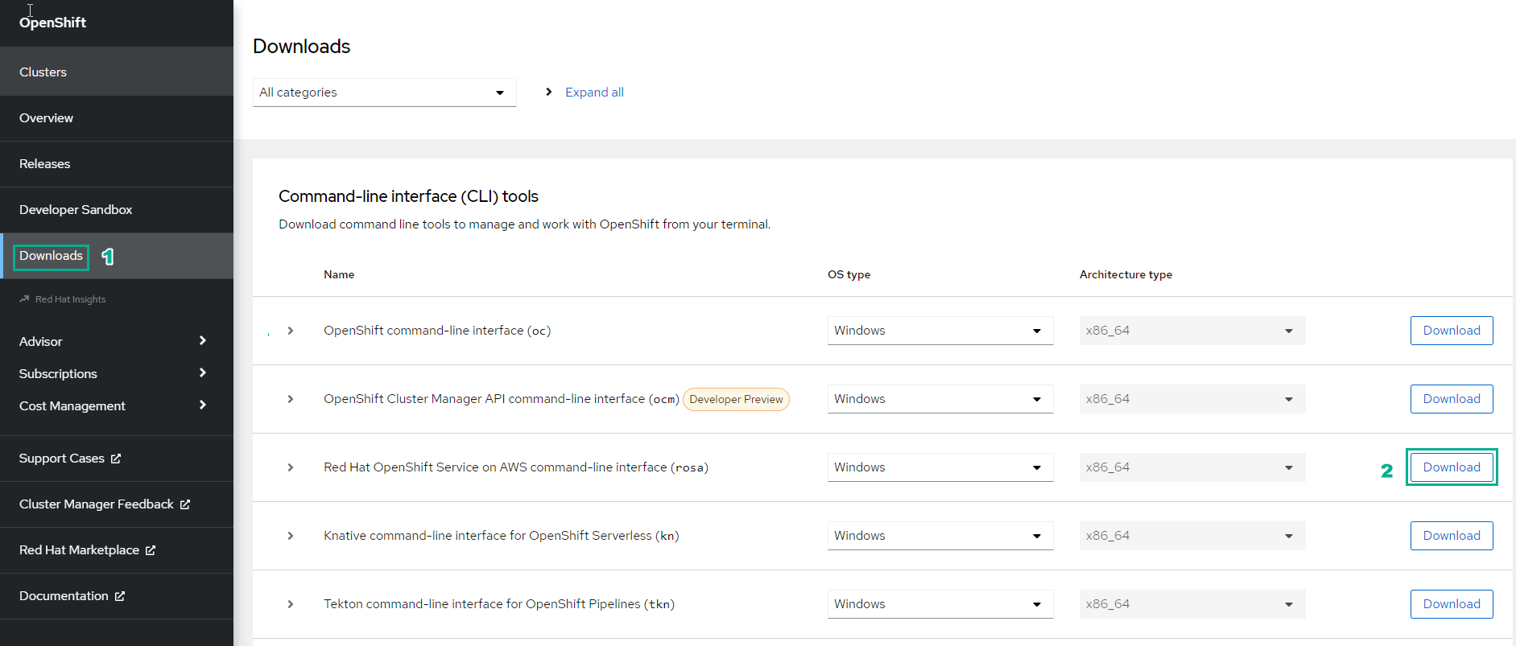Click the Architecture type column header
The image size is (1516, 646).
(x=1126, y=274)
